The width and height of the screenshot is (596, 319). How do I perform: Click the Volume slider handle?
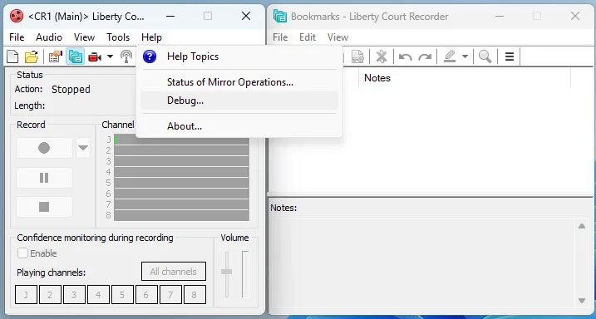pyautogui.click(x=227, y=272)
